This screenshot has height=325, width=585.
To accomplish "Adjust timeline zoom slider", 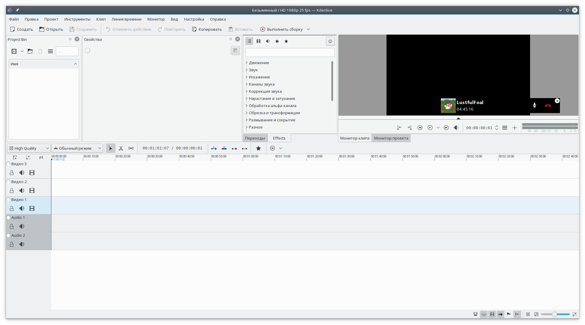I will 555,314.
